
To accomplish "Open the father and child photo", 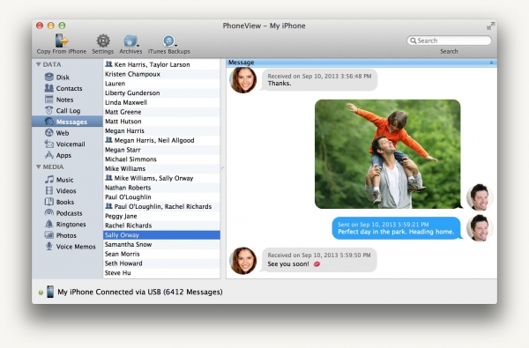I will (388, 154).
